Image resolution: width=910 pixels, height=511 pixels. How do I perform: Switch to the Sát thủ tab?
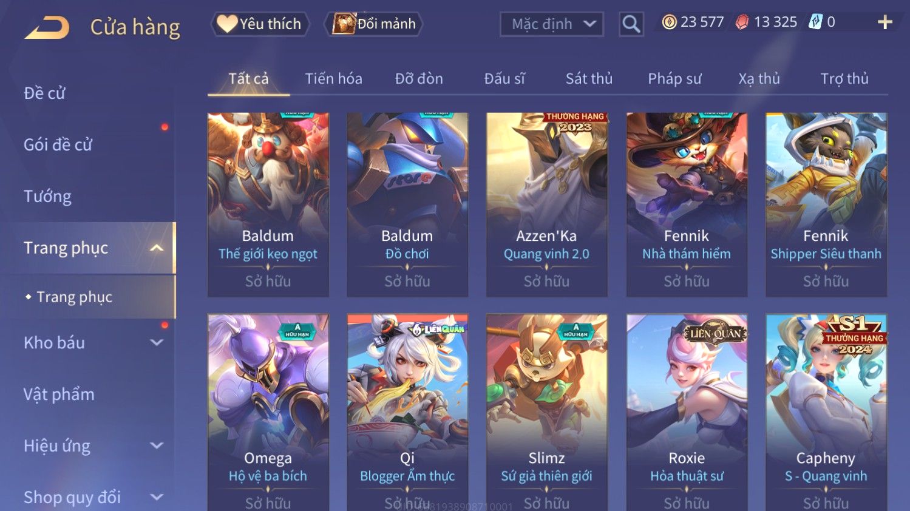(x=589, y=78)
